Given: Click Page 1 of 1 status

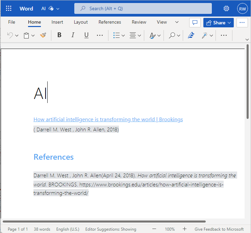Looking at the screenshot, I should pos(18,229).
